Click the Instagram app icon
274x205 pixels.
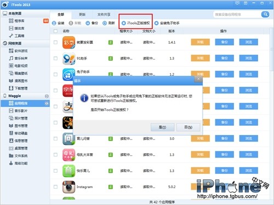(x=68, y=187)
